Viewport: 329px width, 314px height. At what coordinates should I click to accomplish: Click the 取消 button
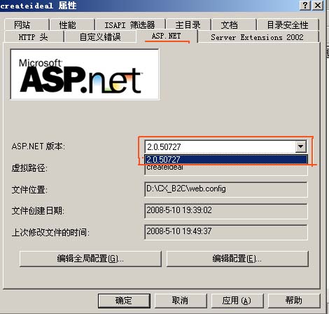point(181,301)
